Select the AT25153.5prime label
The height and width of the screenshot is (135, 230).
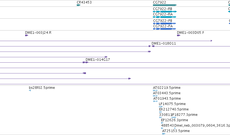coord(176,131)
